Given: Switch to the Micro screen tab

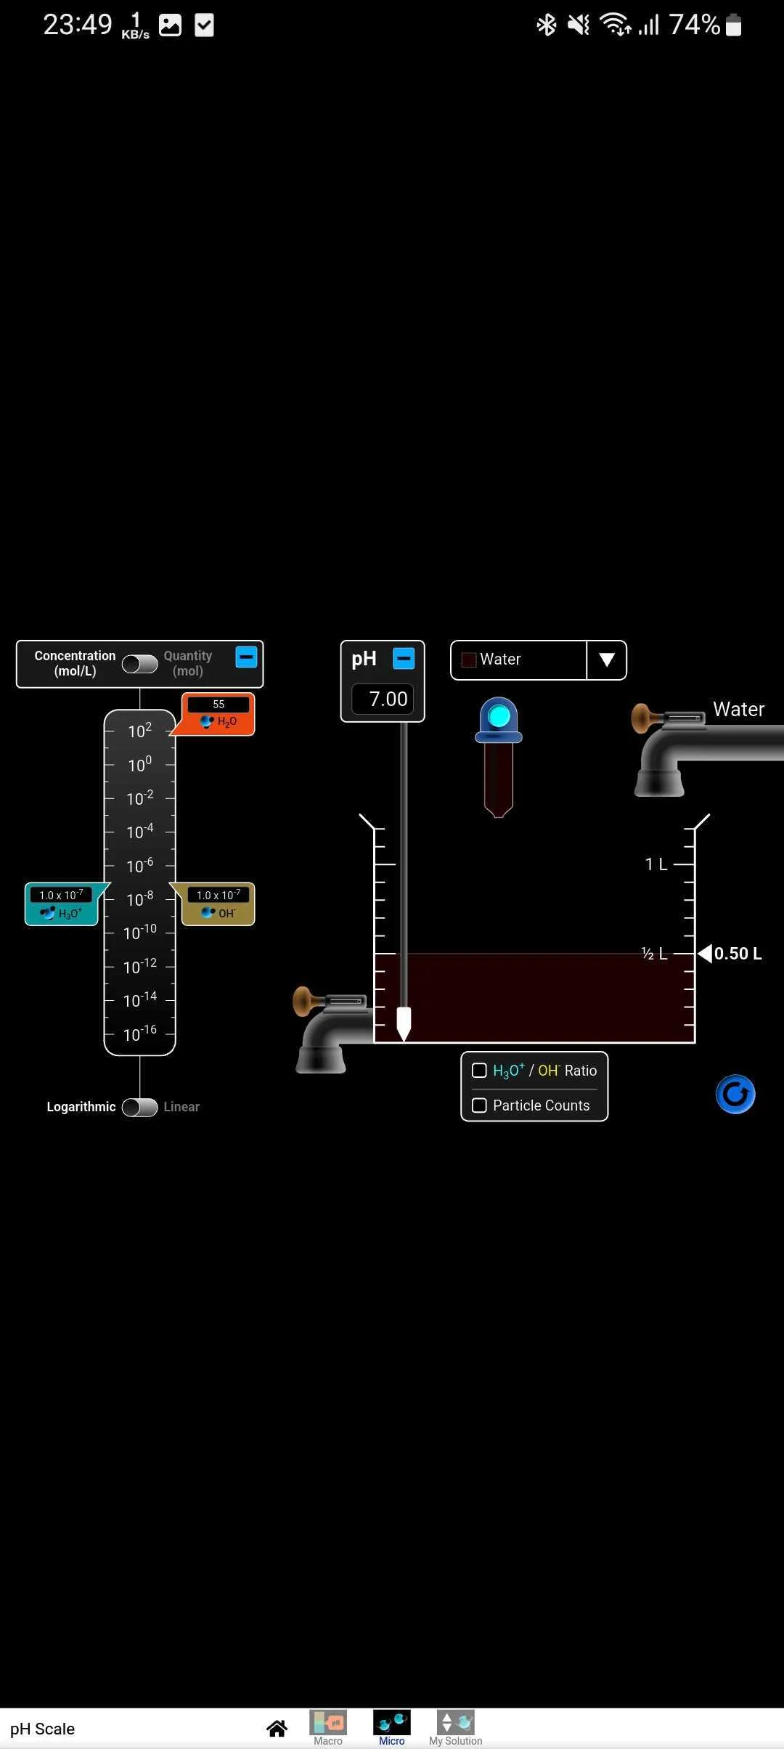Looking at the screenshot, I should click(x=392, y=1728).
